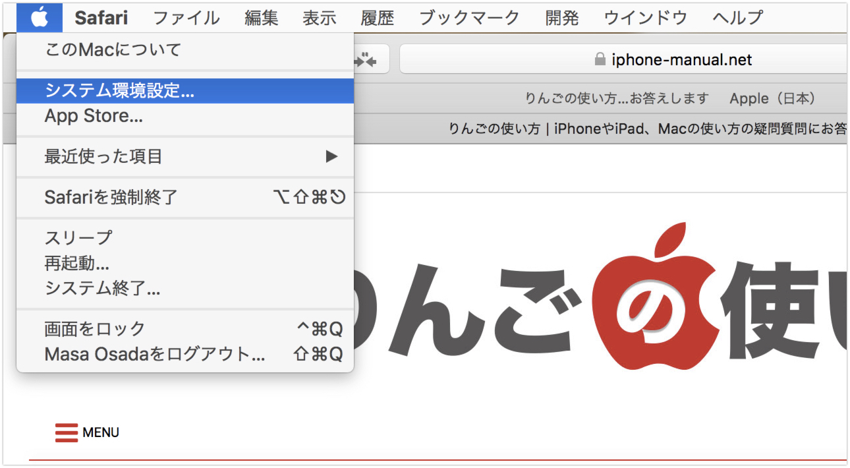Image resolution: width=850 pixels, height=468 pixels.
Task: Open the ウインドウ menu
Action: (646, 18)
